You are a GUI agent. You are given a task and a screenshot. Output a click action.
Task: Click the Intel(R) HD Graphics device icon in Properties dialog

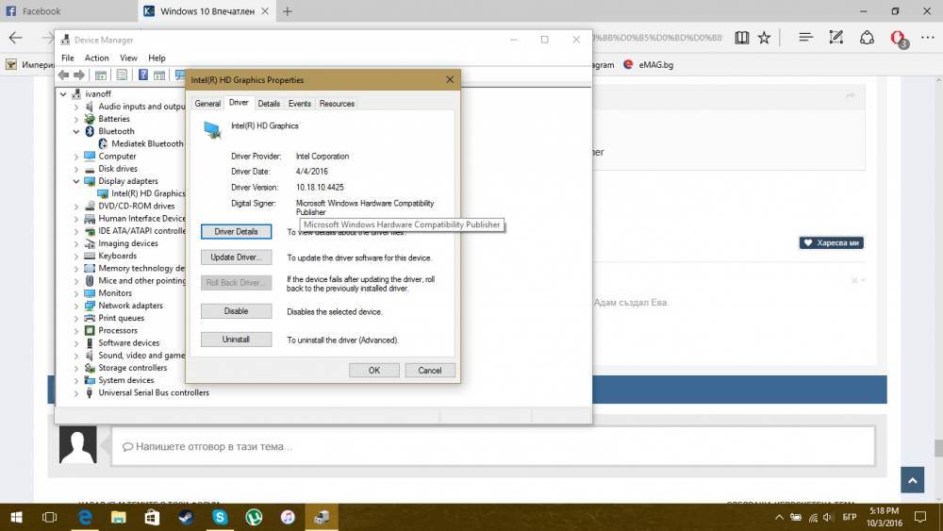pos(212,130)
